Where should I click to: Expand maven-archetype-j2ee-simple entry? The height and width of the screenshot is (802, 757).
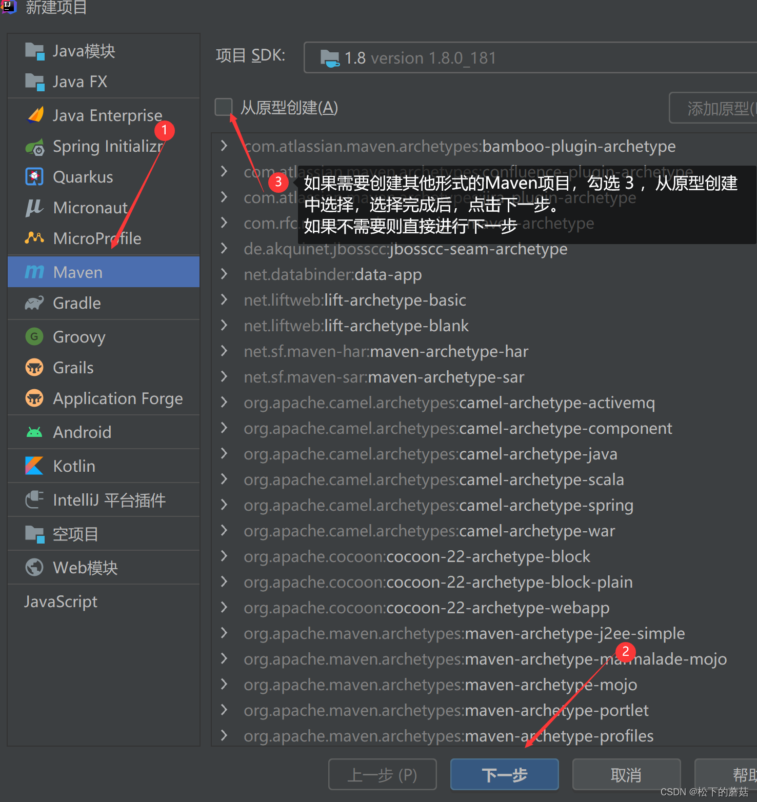point(224,633)
